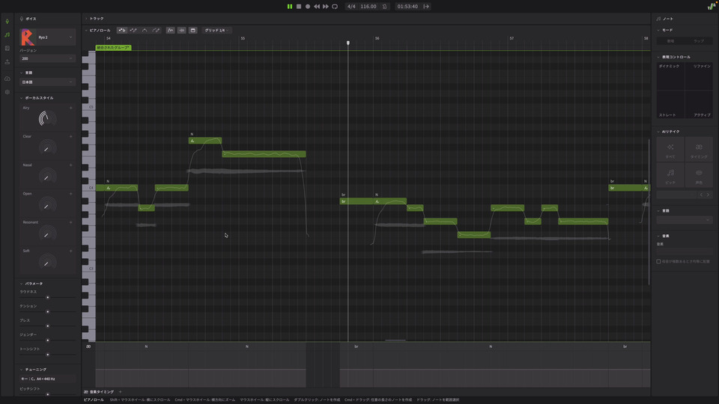Viewport: 719px width, 404px height.
Task: Adjust the Clear vocal style knob
Action: tap(47, 147)
